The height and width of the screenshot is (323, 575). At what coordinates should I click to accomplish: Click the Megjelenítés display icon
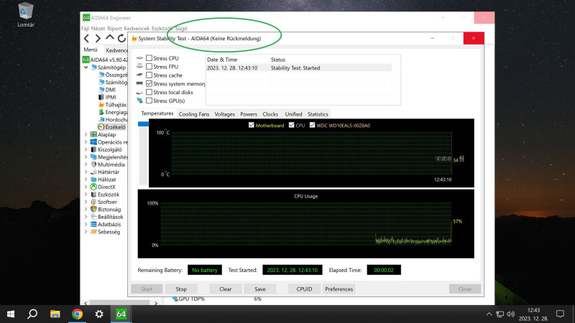pos(93,157)
